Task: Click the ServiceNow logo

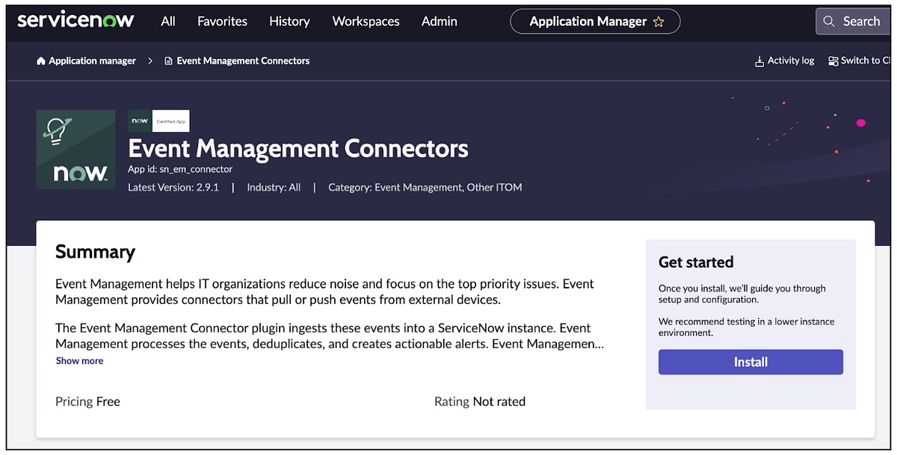Action: pyautogui.click(x=75, y=20)
